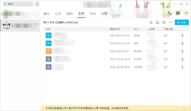The image size is (191, 111).
Task: Download the 4.53KB document file
Action: (182, 59)
